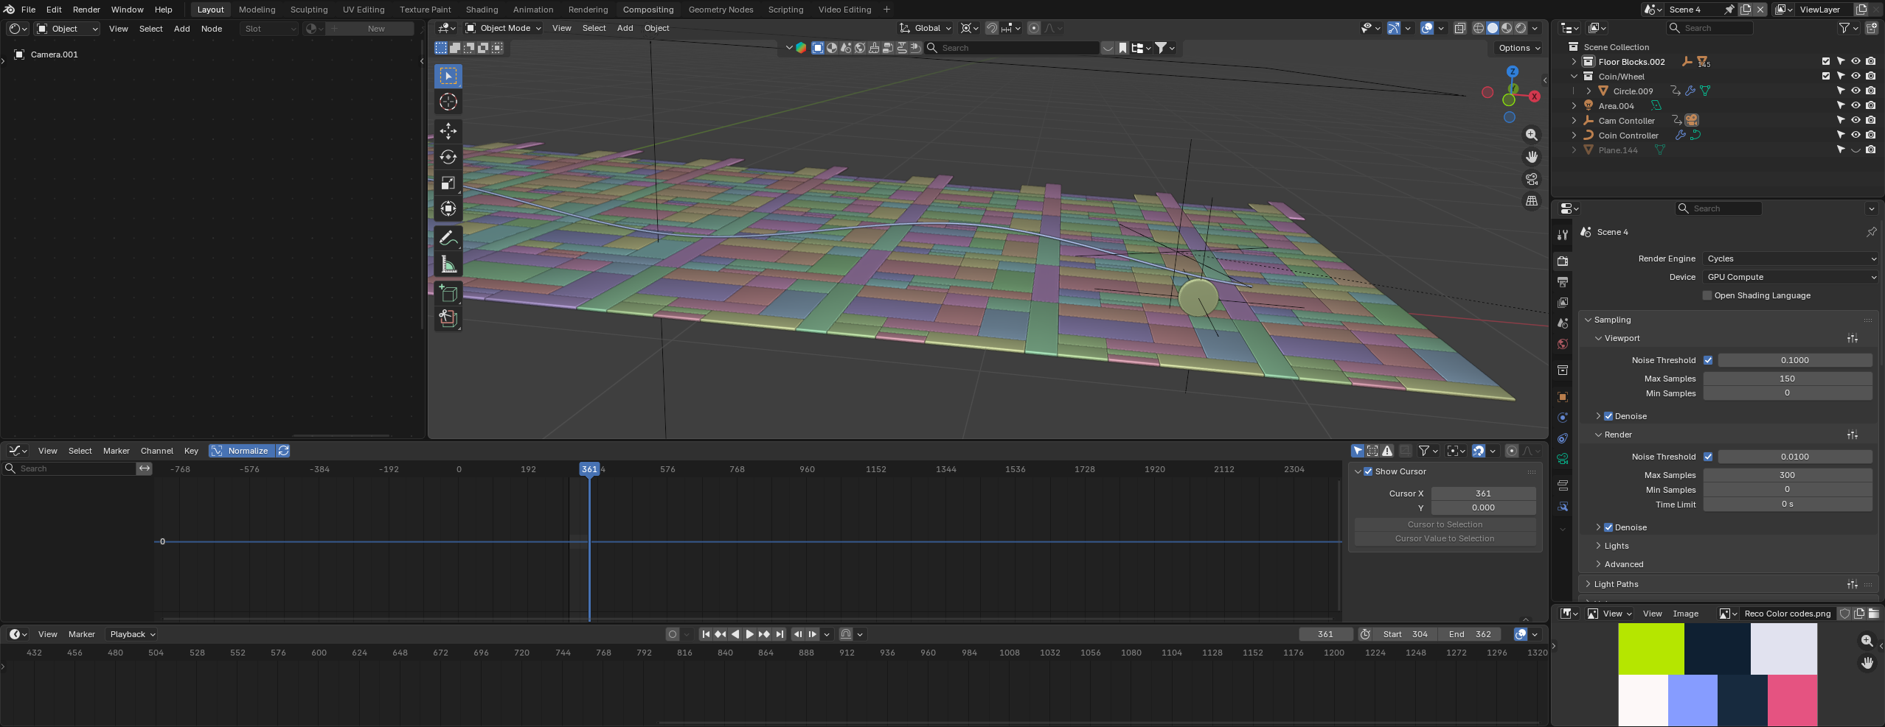Click the timeline play button
This screenshot has height=727, width=1885.
[x=749, y=634]
